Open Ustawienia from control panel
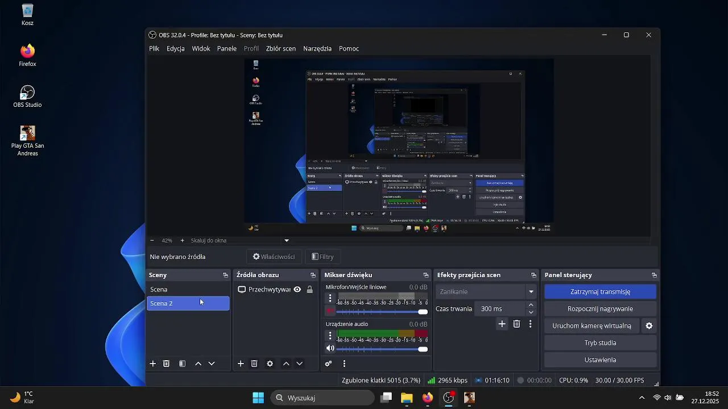The image size is (728, 409). click(600, 360)
